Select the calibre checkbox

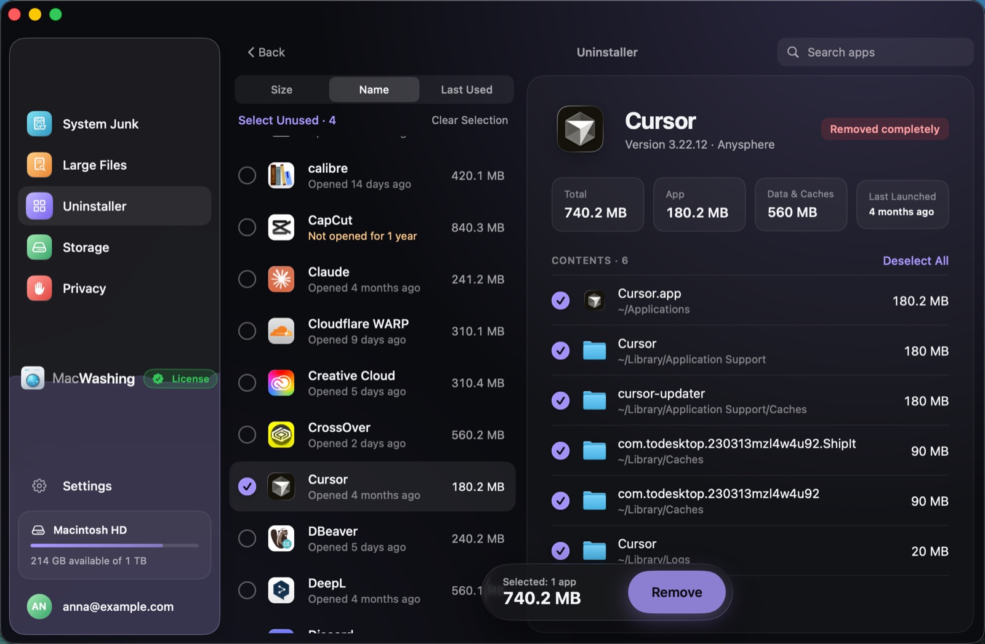pyautogui.click(x=247, y=175)
